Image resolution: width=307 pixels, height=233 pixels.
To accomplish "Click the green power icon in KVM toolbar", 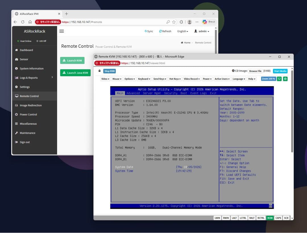I will [285, 79].
